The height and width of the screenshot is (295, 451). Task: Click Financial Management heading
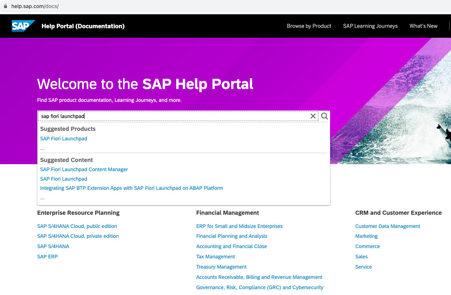pyautogui.click(x=228, y=213)
